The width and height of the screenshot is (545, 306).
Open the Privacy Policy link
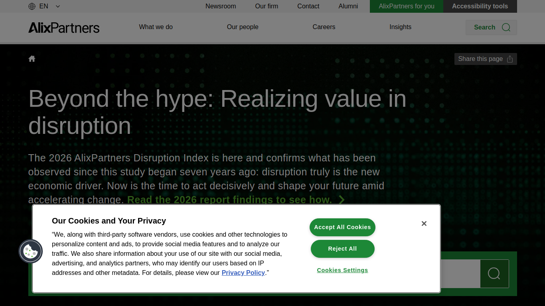pos(243,273)
